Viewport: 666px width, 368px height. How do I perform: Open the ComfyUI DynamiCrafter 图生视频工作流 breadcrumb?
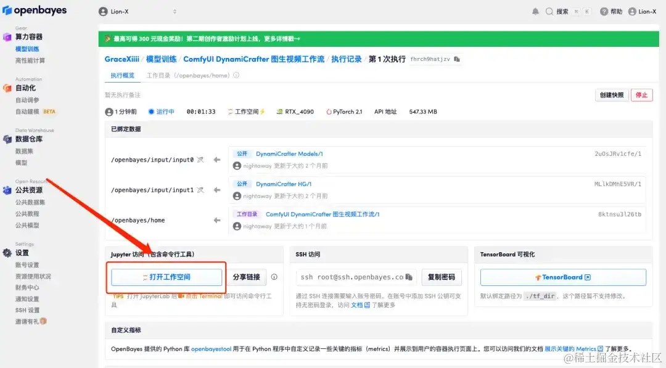pyautogui.click(x=253, y=59)
